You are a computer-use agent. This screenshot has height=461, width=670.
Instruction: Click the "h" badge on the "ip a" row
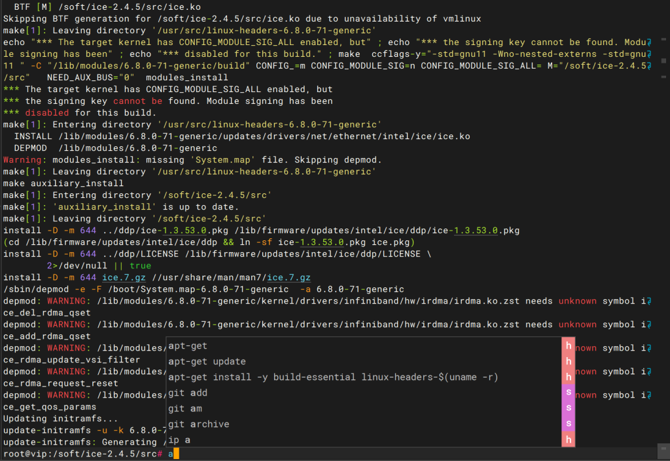click(568, 440)
